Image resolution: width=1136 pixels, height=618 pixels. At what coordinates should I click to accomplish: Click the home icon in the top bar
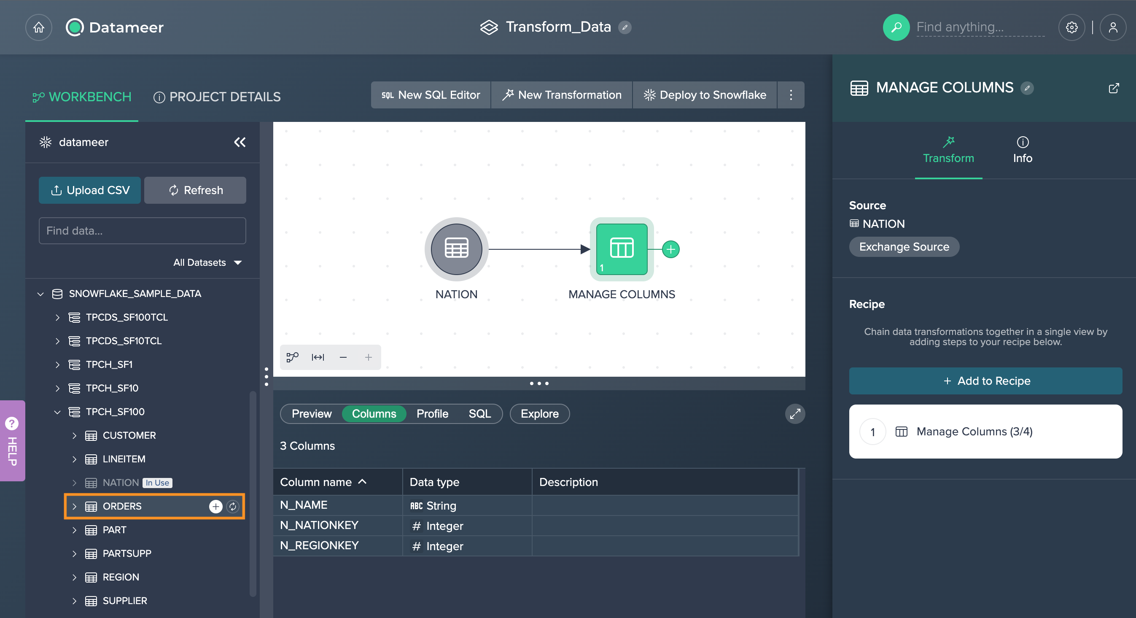coord(38,27)
